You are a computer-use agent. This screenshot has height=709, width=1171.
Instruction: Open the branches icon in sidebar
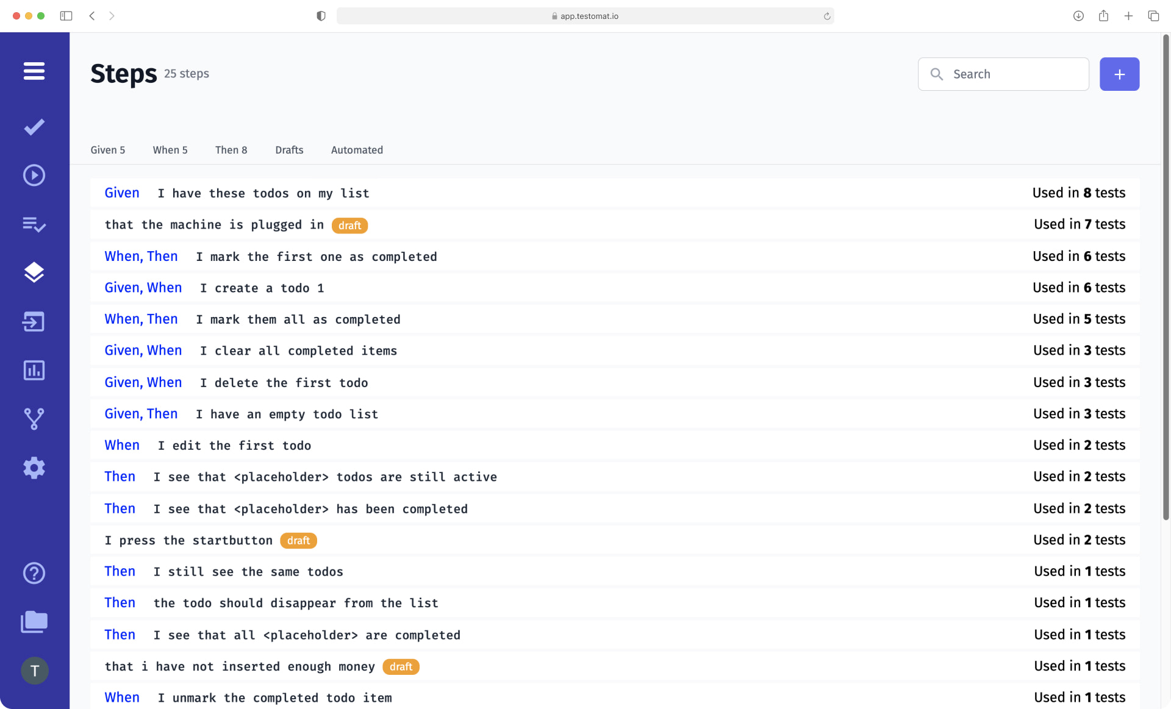34,419
